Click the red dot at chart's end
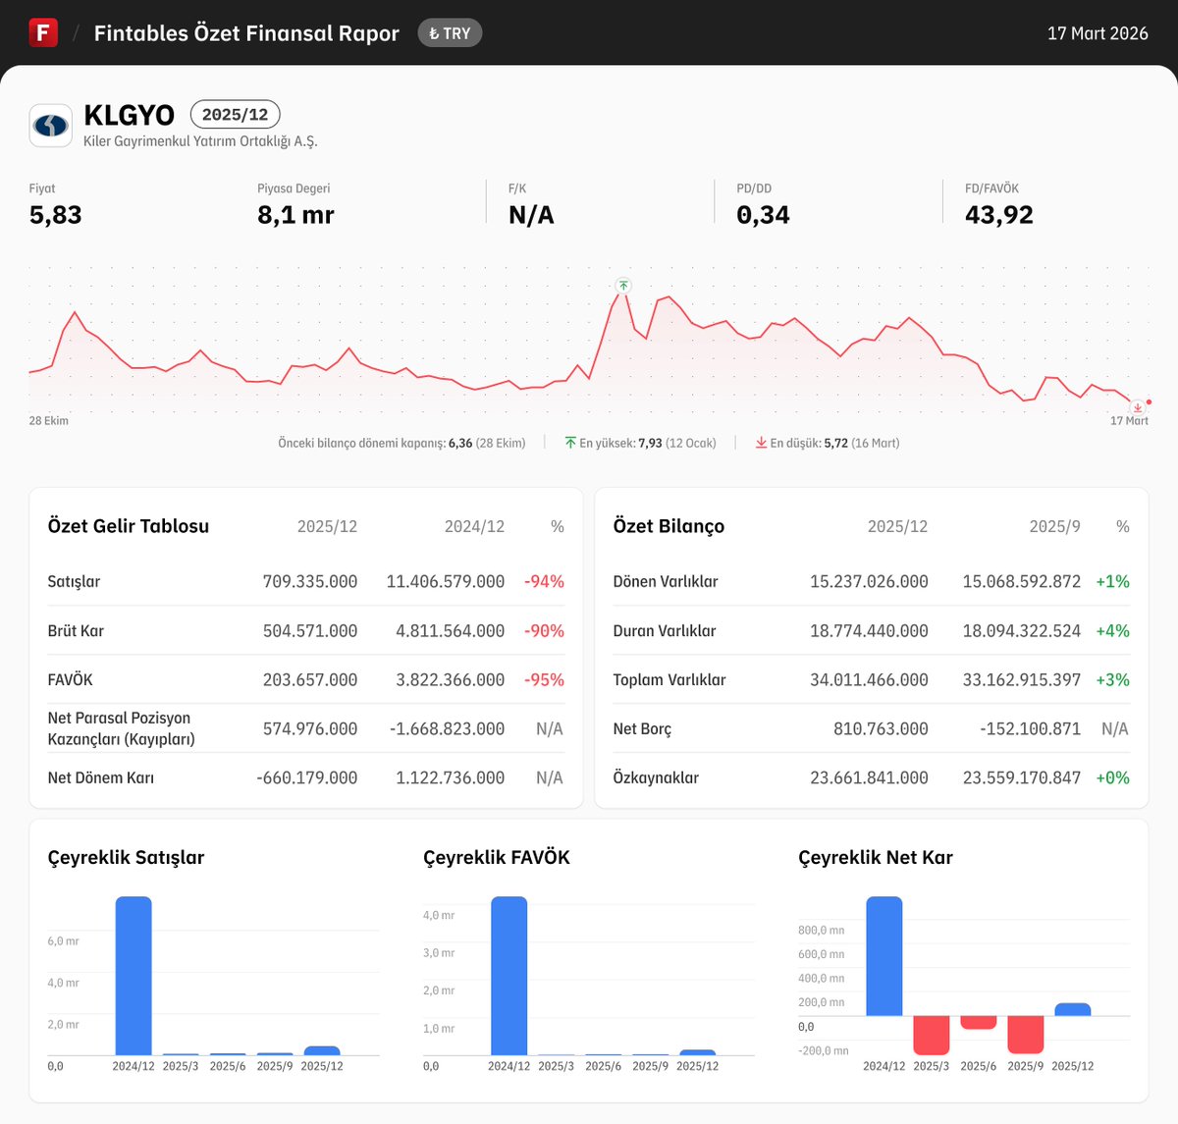This screenshot has height=1124, width=1178. tap(1149, 401)
